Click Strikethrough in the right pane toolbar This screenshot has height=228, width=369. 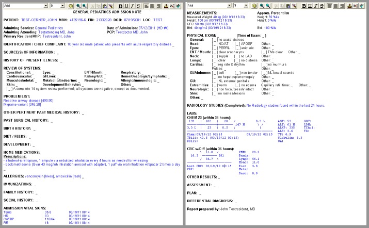(x=322, y=6)
